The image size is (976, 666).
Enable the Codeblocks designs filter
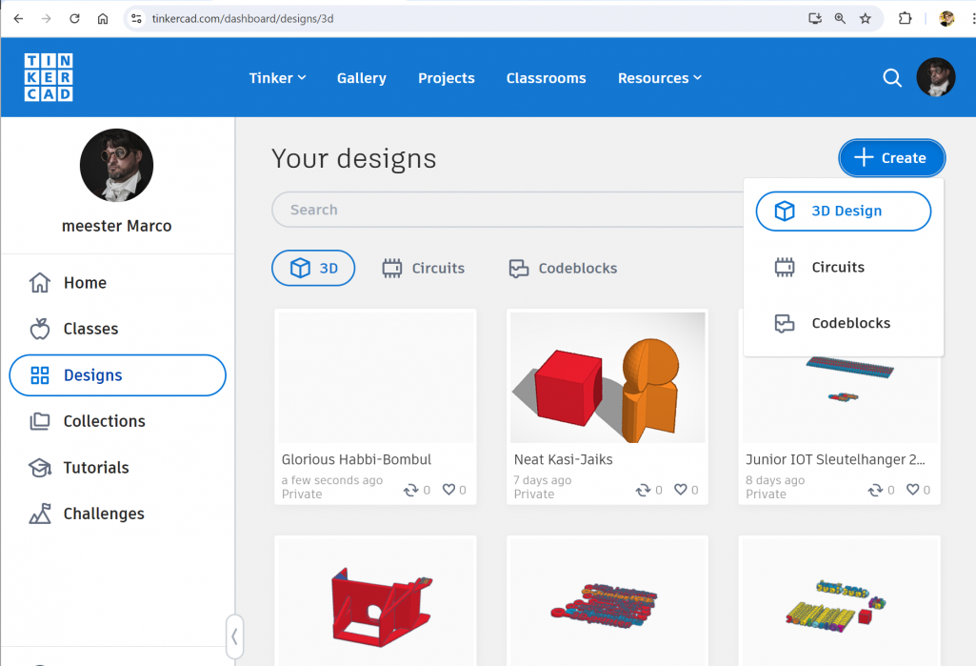(562, 268)
